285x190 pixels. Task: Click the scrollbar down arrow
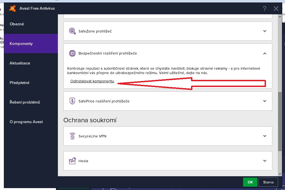point(280,174)
